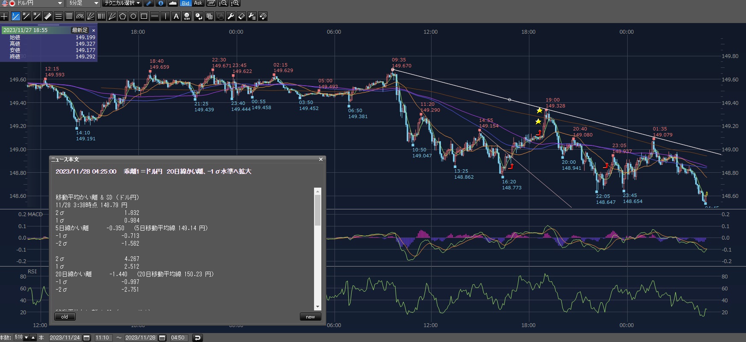746x342 pixels.
Task: Select the ruler measurement tool
Action: coord(48,17)
